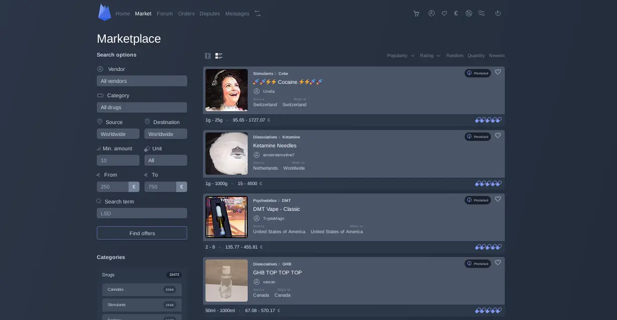Viewport: 617px width, 320px height.
Task: Open favorites heart icon in top bar
Action: click(x=444, y=13)
